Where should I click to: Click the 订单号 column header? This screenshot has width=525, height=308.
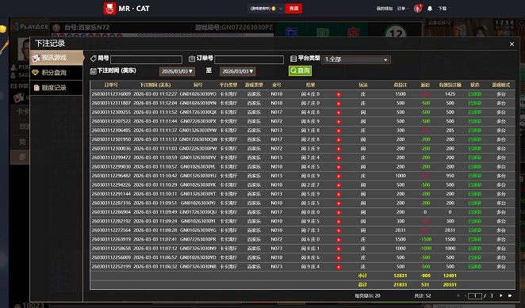pos(111,85)
